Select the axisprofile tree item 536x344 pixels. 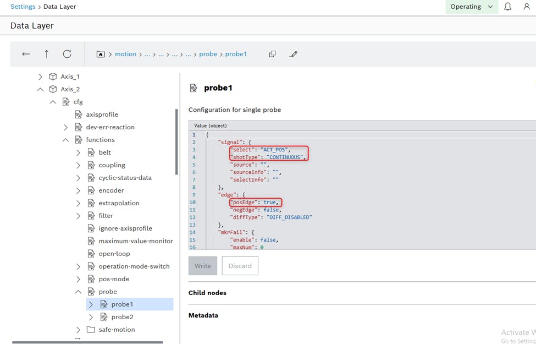102,114
